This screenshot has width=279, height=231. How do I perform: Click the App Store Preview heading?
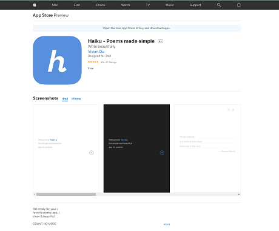(50, 15)
